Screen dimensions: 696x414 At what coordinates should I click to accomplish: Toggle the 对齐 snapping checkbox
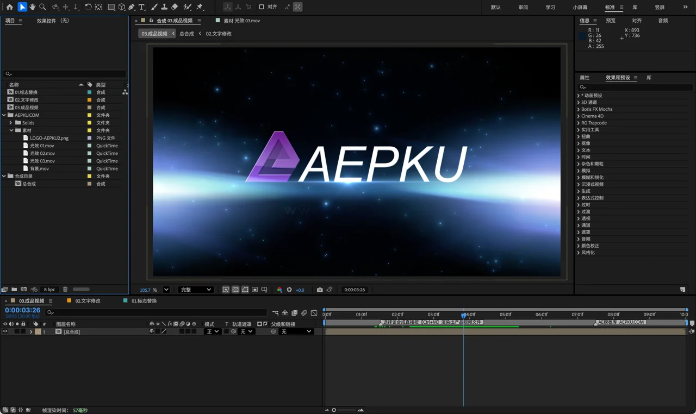point(262,7)
